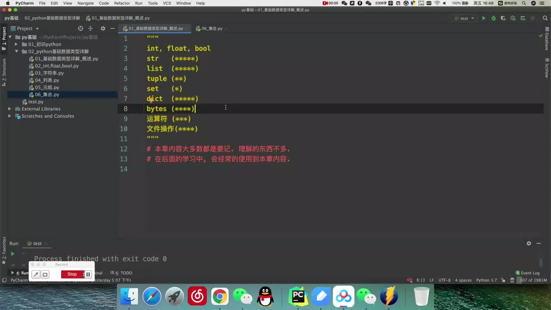Toggle the 2: Favorites tool window
The width and height of the screenshot is (551, 310).
[x=4, y=251]
